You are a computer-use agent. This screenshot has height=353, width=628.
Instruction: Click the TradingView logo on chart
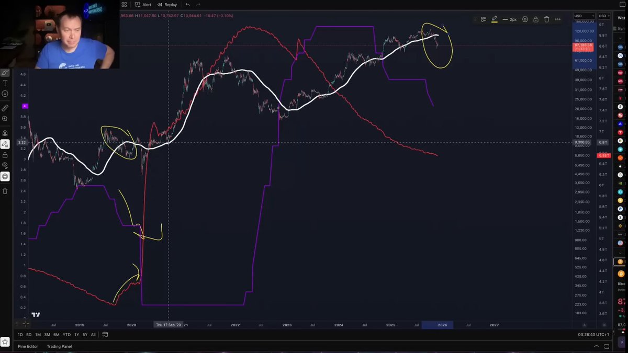click(36, 315)
